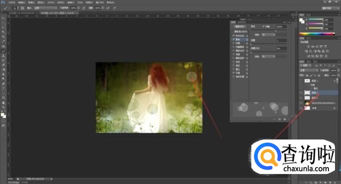
Task: Toggle Quick Mask mode icon
Action: pyautogui.click(x=4, y=121)
